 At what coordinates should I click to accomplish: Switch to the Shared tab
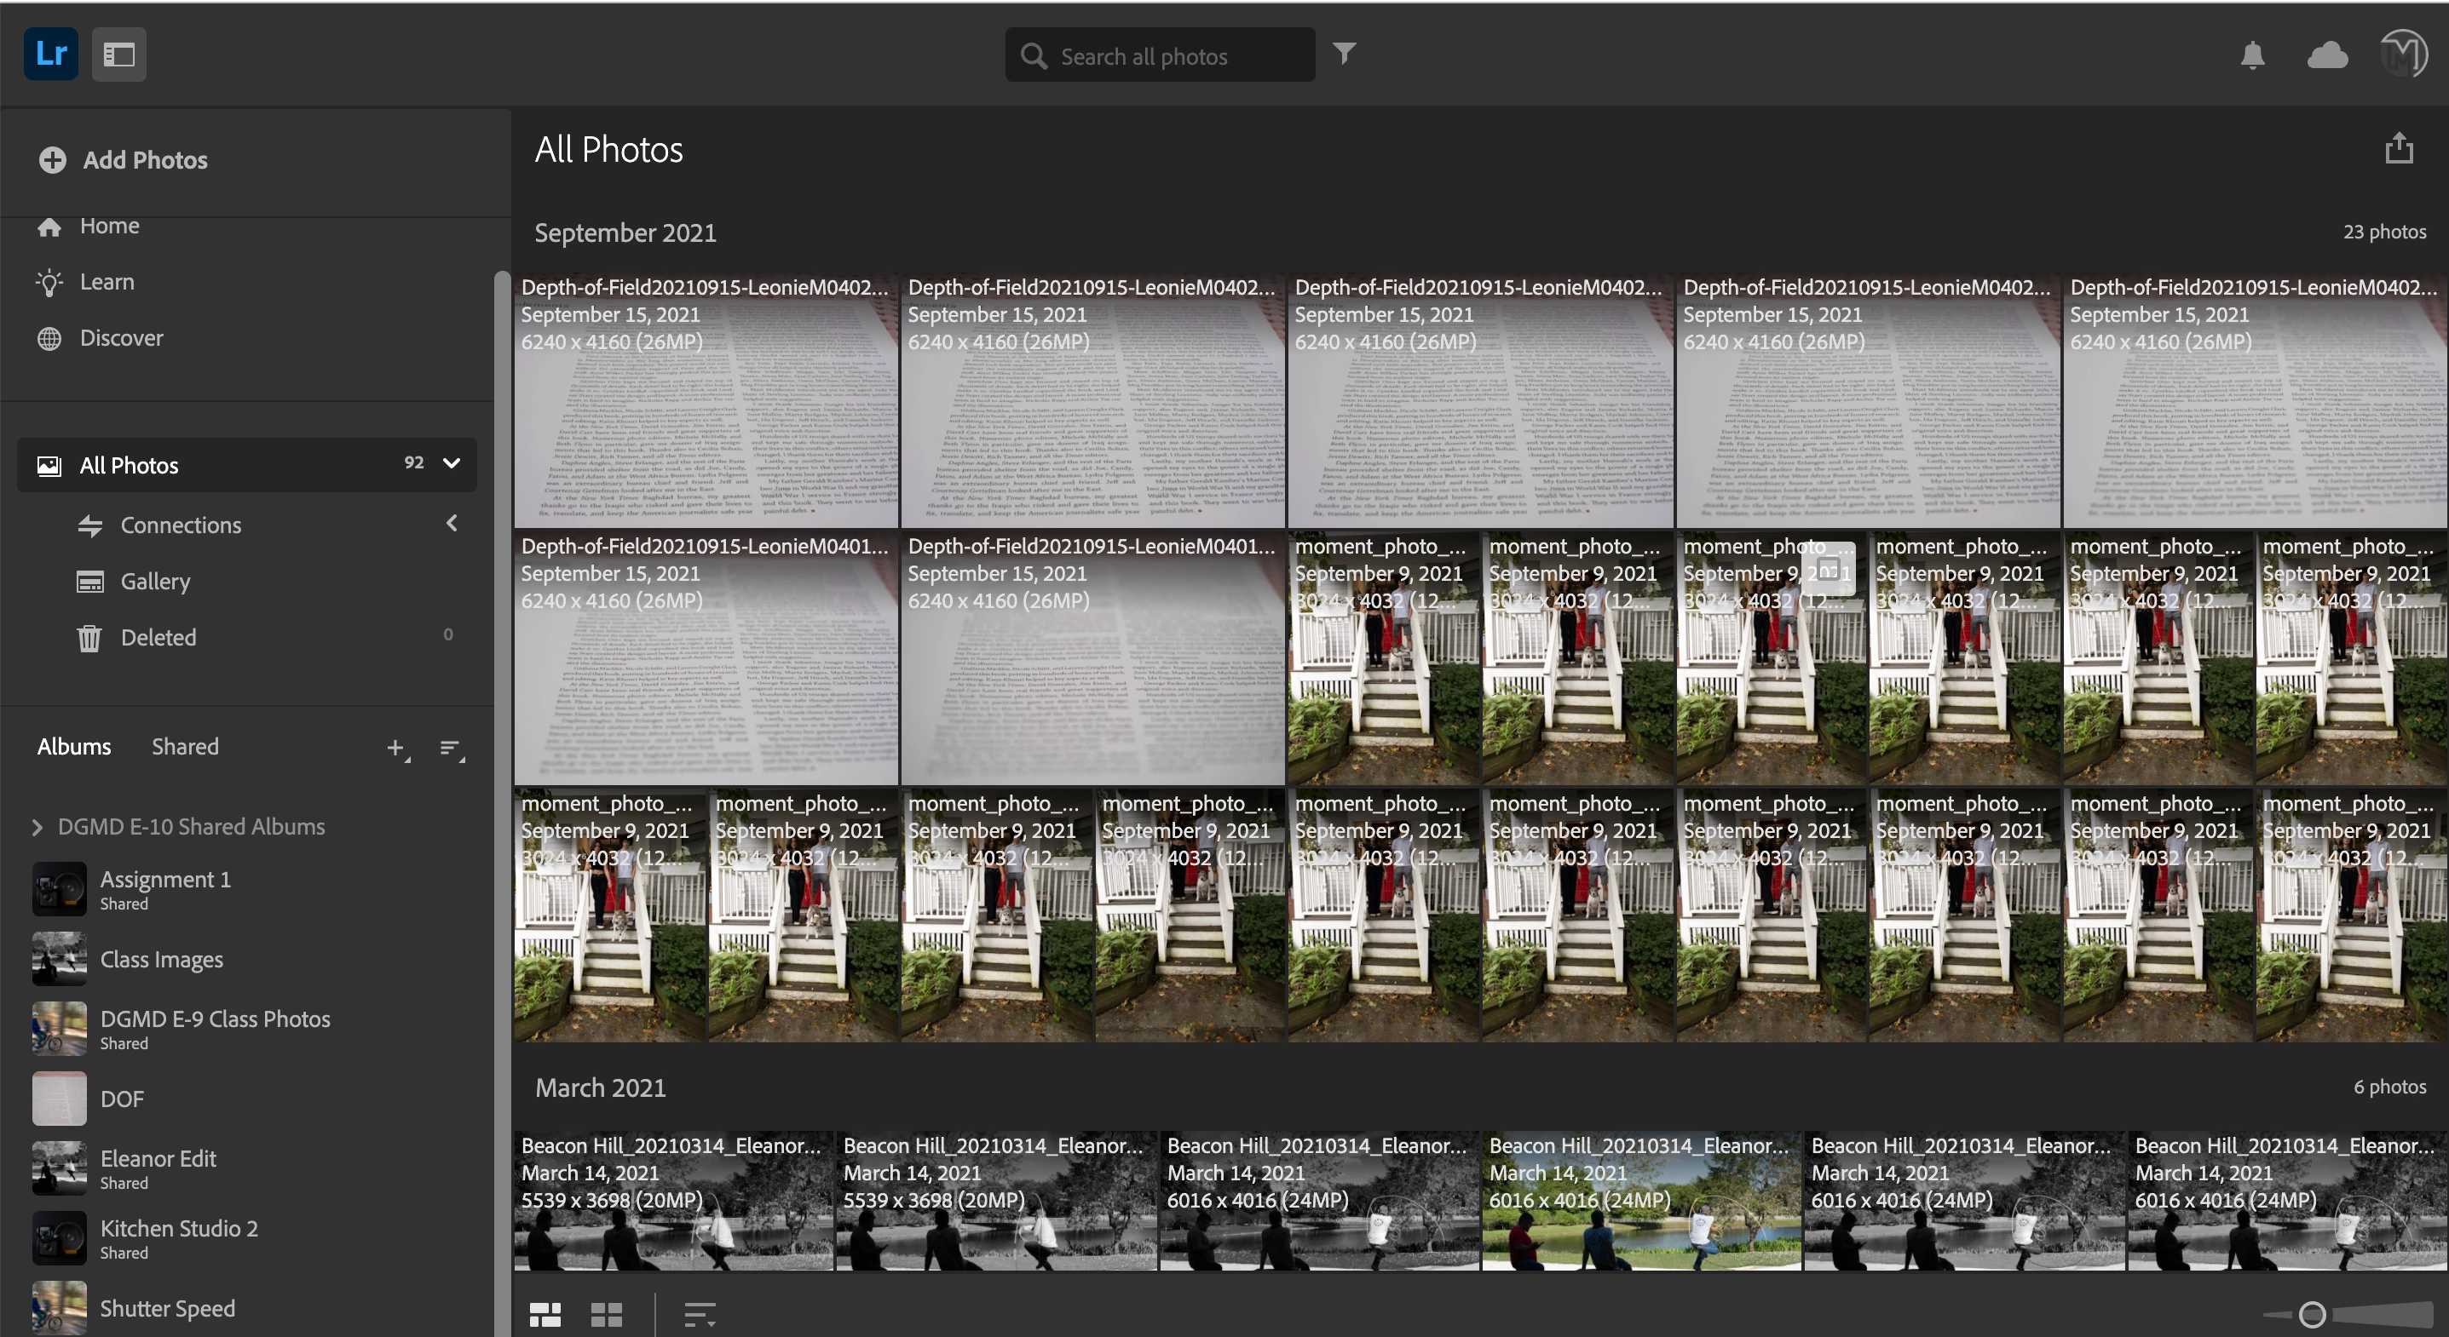[186, 747]
